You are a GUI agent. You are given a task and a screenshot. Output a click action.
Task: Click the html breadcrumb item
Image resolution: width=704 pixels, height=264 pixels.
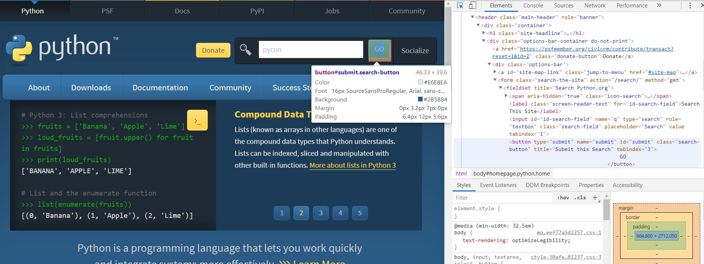coord(461,174)
